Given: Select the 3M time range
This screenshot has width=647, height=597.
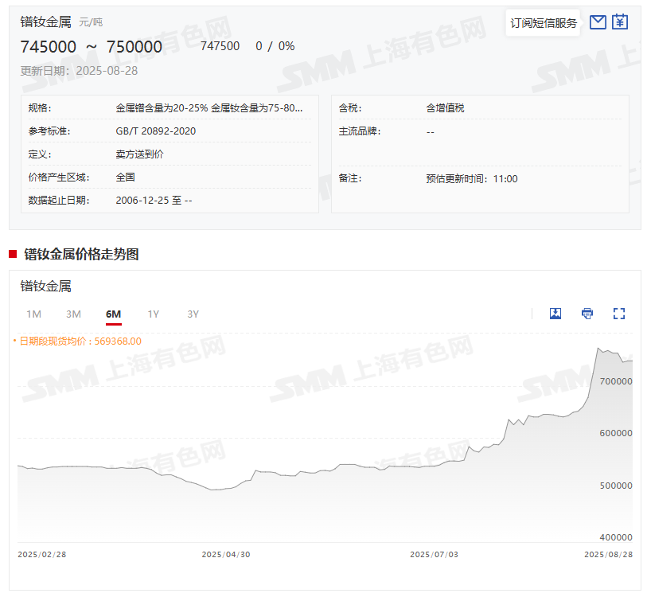Looking at the screenshot, I should [73, 314].
